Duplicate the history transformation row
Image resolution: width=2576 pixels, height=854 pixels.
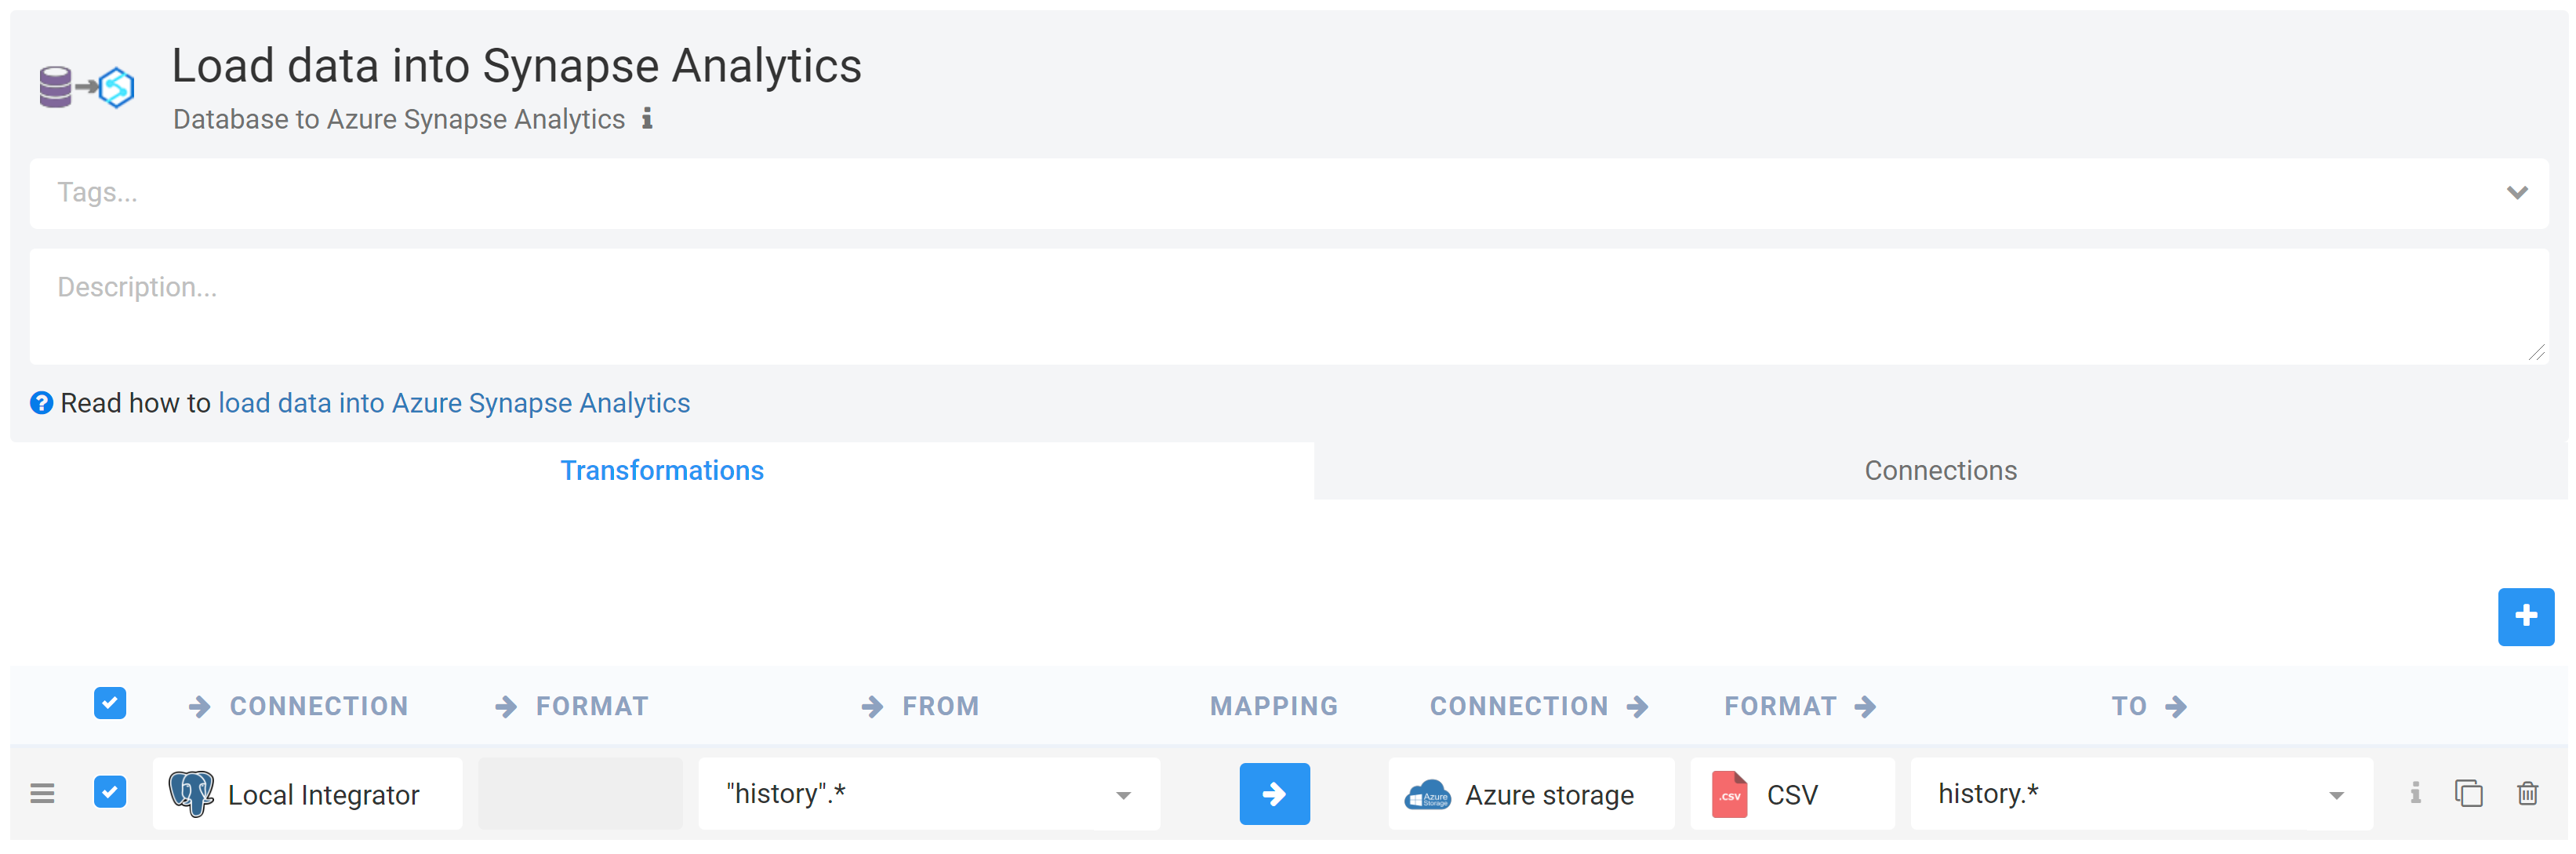(x=2468, y=794)
